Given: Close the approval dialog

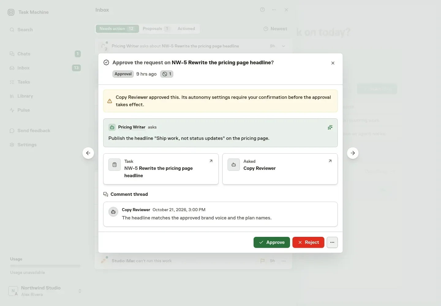Looking at the screenshot, I should pyautogui.click(x=333, y=63).
